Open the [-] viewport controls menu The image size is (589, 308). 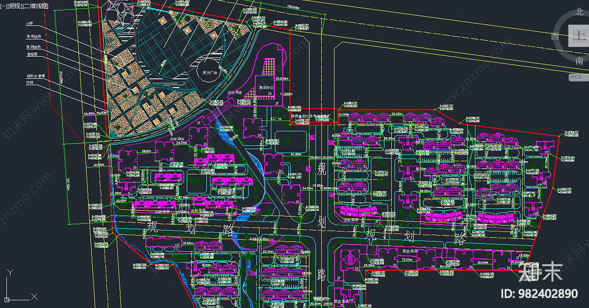click(4, 6)
